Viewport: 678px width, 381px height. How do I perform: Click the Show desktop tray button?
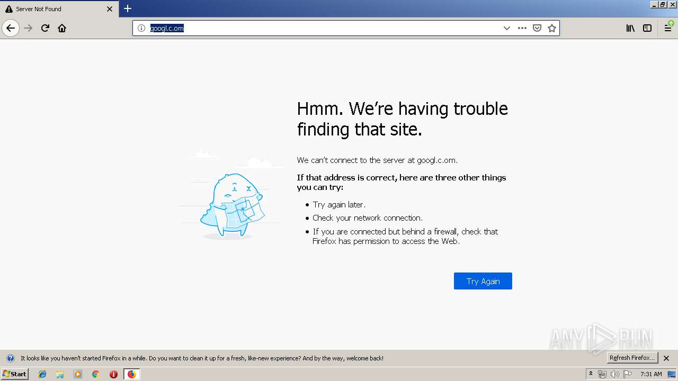[672, 374]
